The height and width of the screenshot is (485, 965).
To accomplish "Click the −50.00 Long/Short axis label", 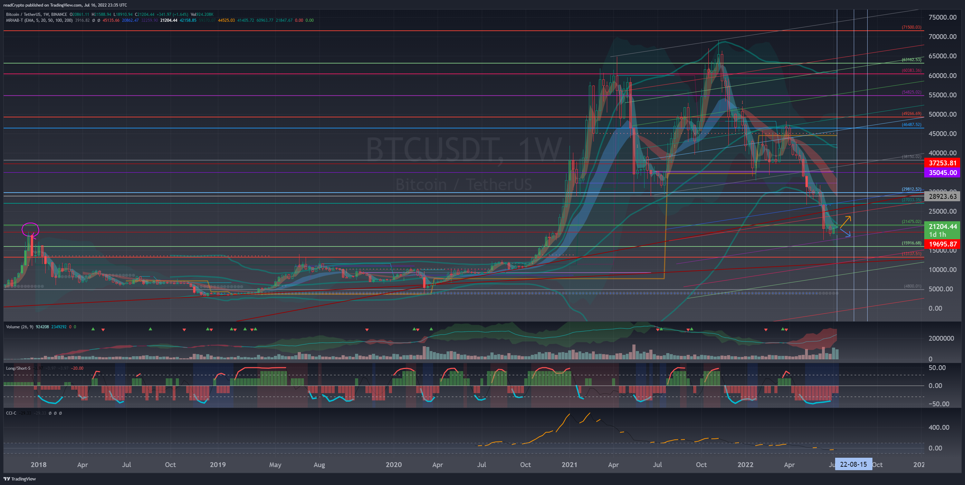I will (x=939, y=404).
